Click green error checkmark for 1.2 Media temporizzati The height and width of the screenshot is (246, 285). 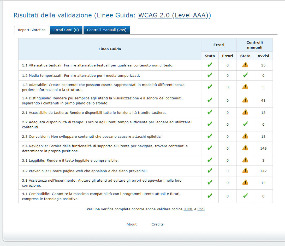click(x=210, y=75)
